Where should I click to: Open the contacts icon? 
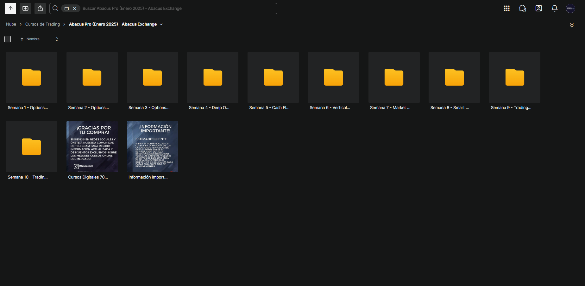point(538,9)
